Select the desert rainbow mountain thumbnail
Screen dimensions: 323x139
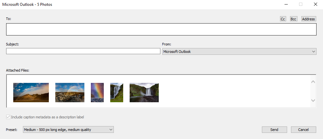point(31,93)
